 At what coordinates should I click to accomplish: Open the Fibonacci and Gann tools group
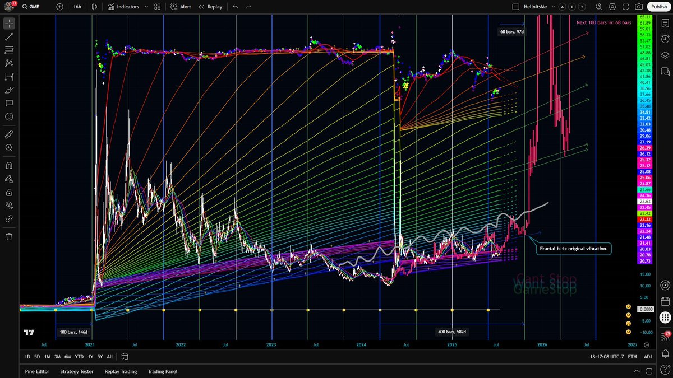[x=9, y=50]
